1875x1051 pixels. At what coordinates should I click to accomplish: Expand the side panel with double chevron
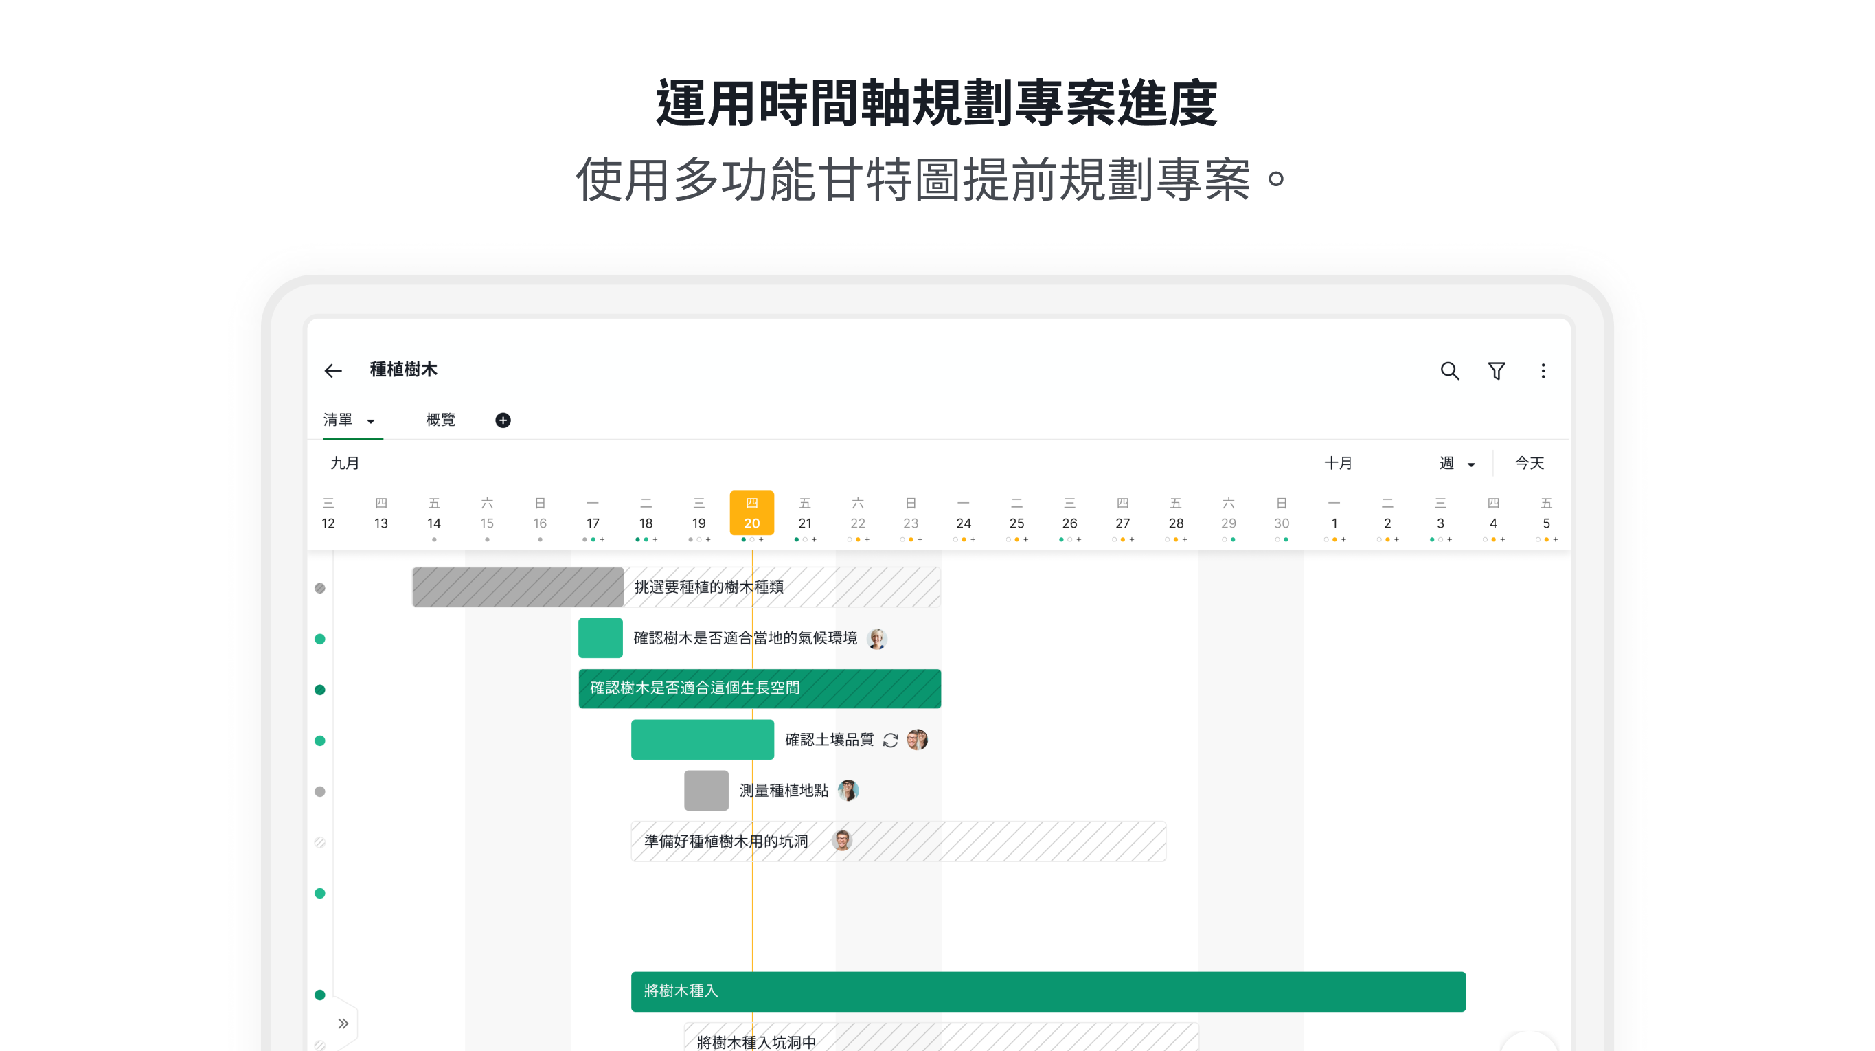coord(343,1024)
